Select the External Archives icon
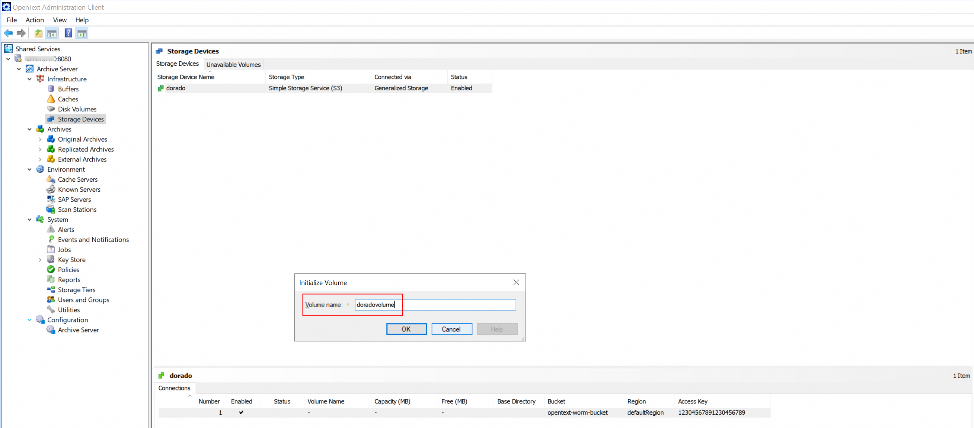The width and height of the screenshot is (974, 428). point(51,159)
